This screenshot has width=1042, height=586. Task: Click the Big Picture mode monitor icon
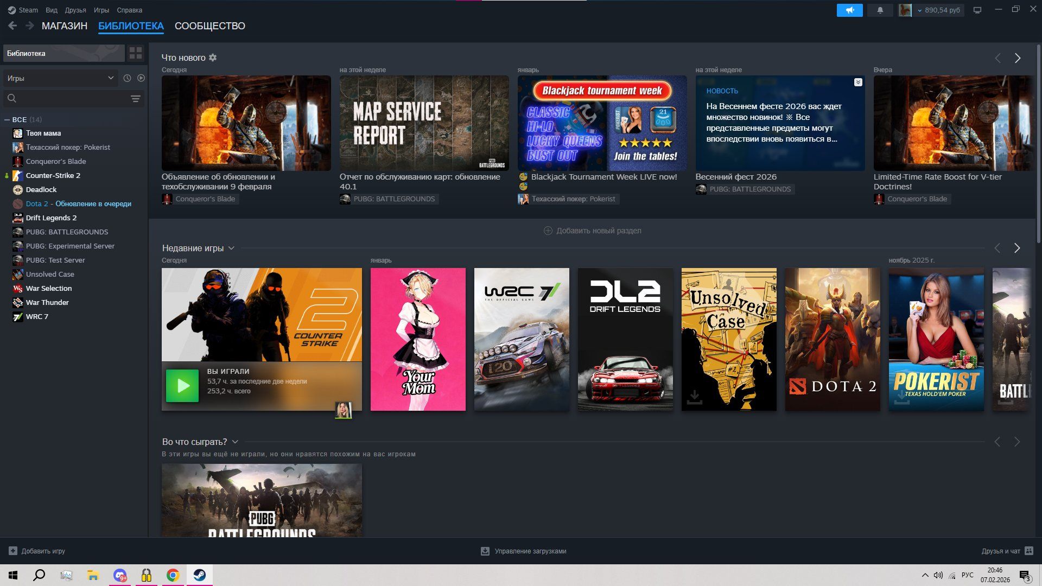click(x=977, y=10)
